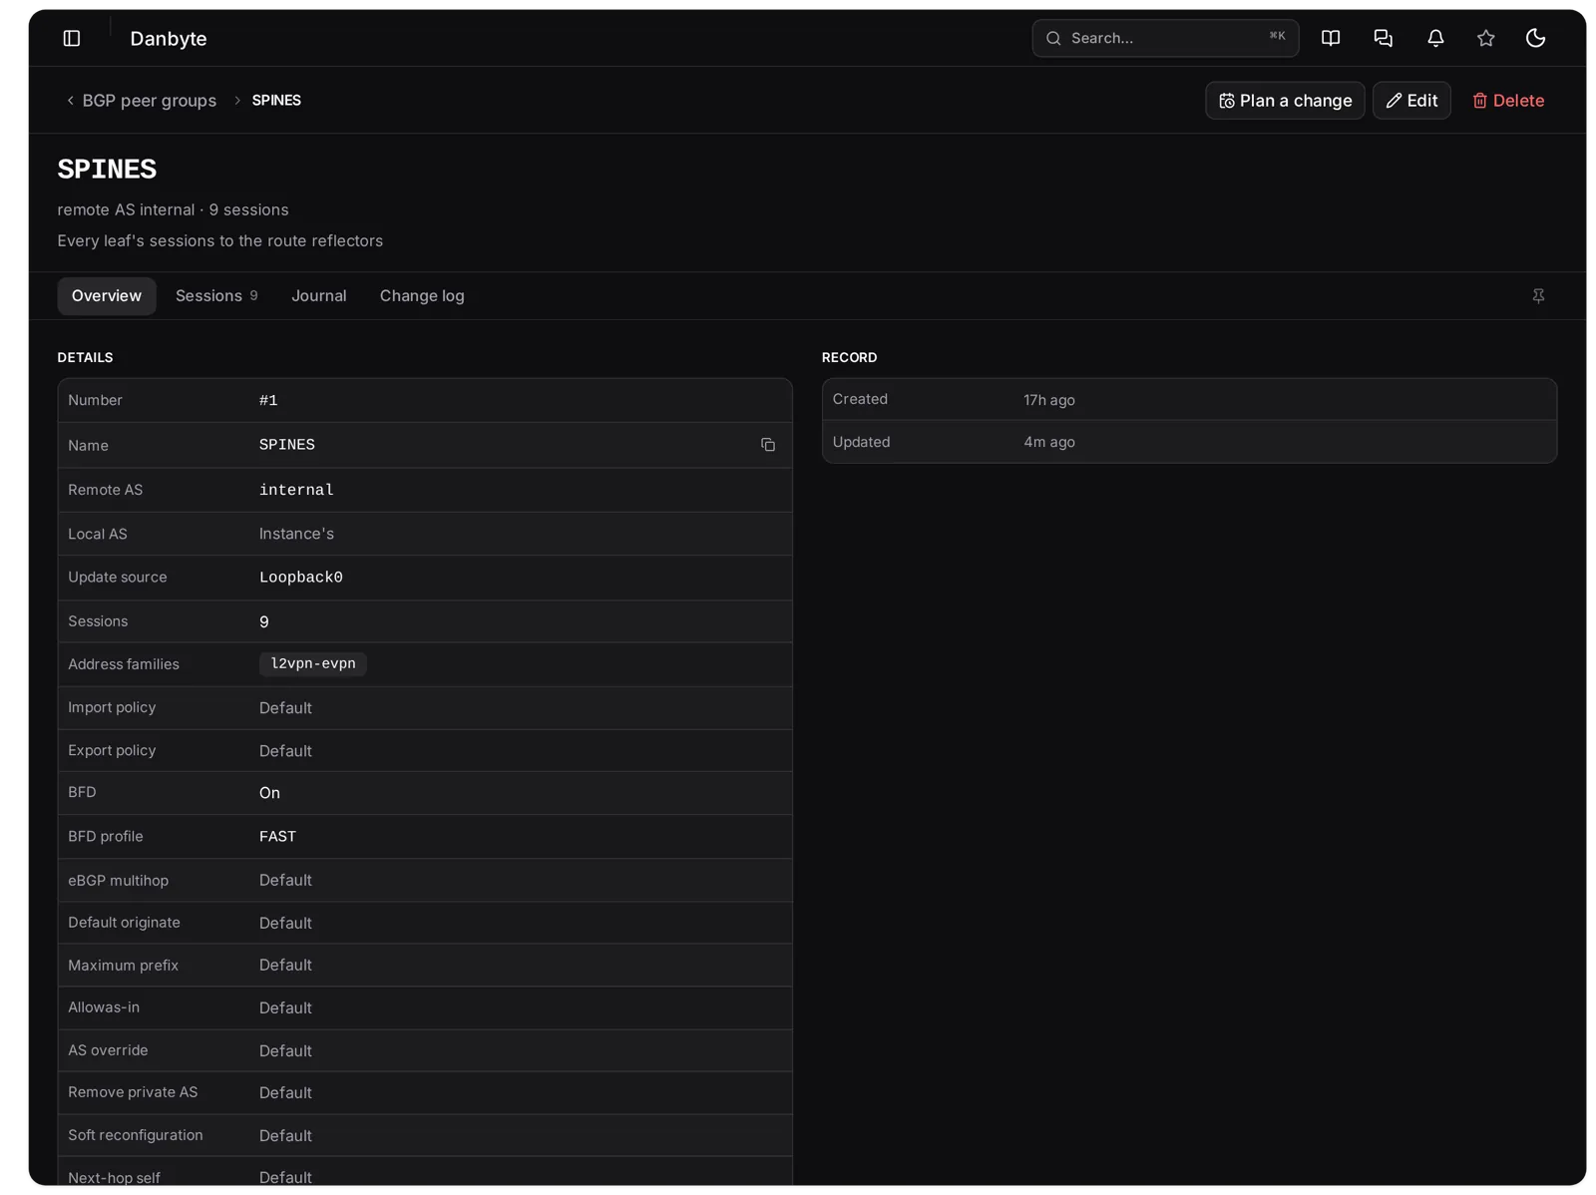Open the notifications bell

click(1435, 38)
